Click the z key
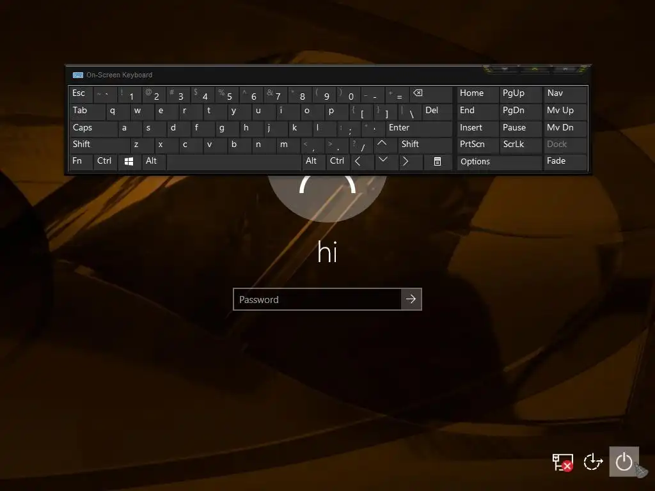This screenshot has width=655, height=491. coord(142,144)
